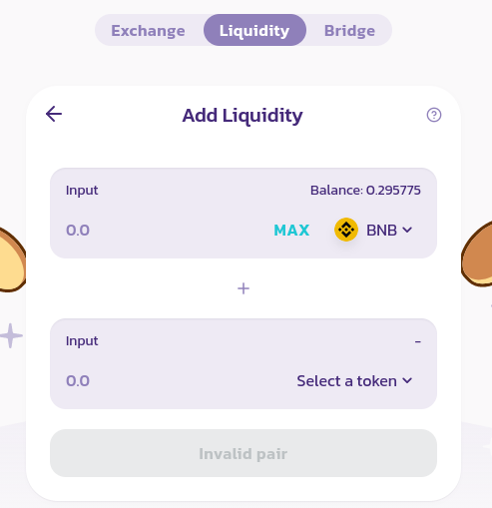The width and height of the screenshot is (492, 508).
Task: Switch to the Exchange tab
Action: click(148, 31)
